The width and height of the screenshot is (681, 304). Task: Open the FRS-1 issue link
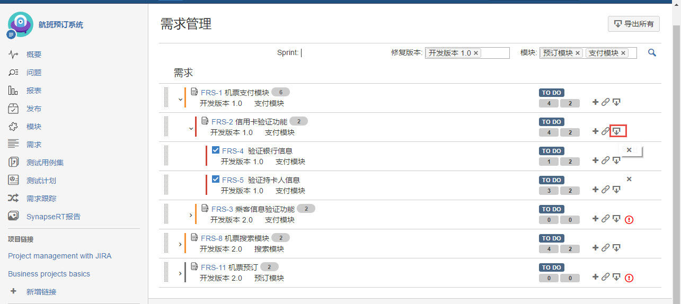[211, 93]
